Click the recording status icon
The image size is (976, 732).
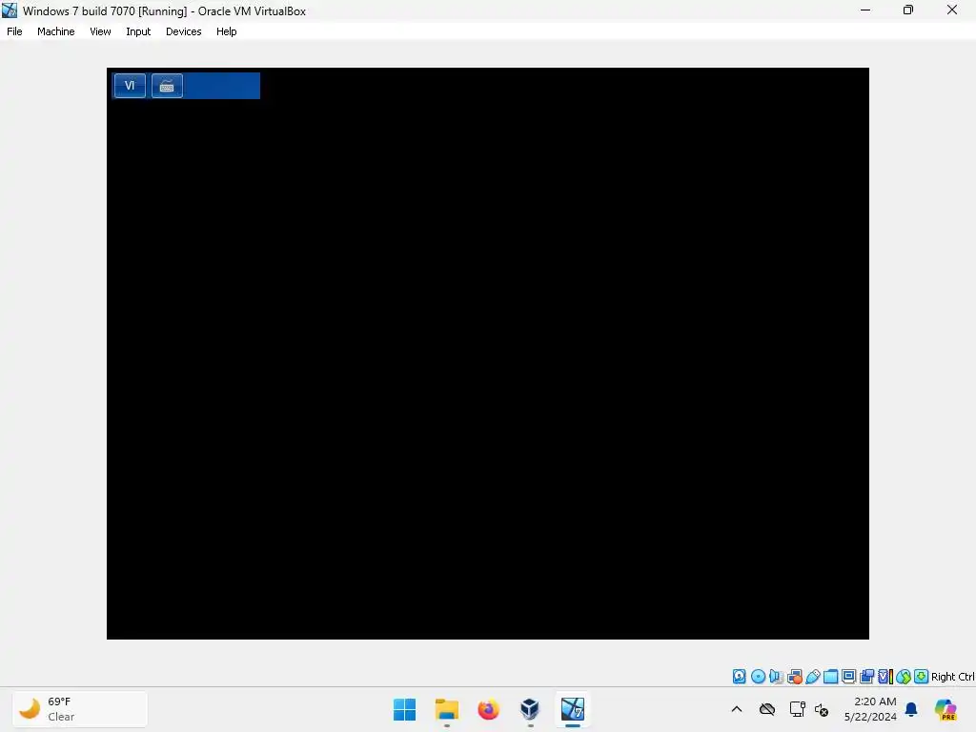tap(866, 677)
